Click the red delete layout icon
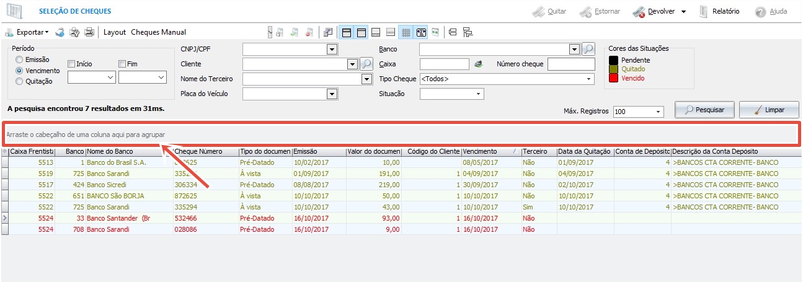The height and width of the screenshot is (282, 803). pyautogui.click(x=309, y=32)
